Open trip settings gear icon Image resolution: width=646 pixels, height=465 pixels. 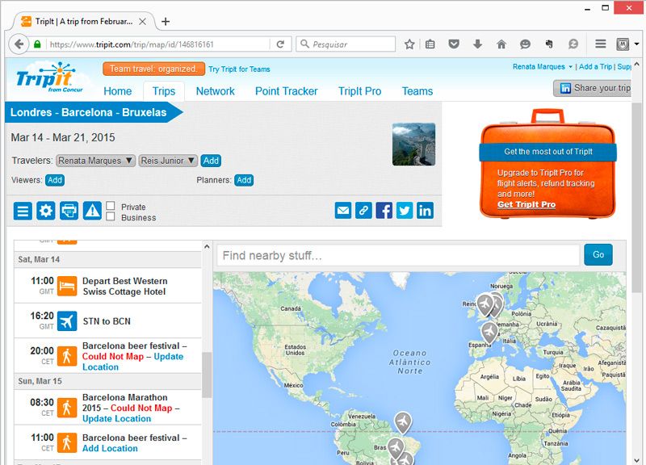tap(46, 211)
